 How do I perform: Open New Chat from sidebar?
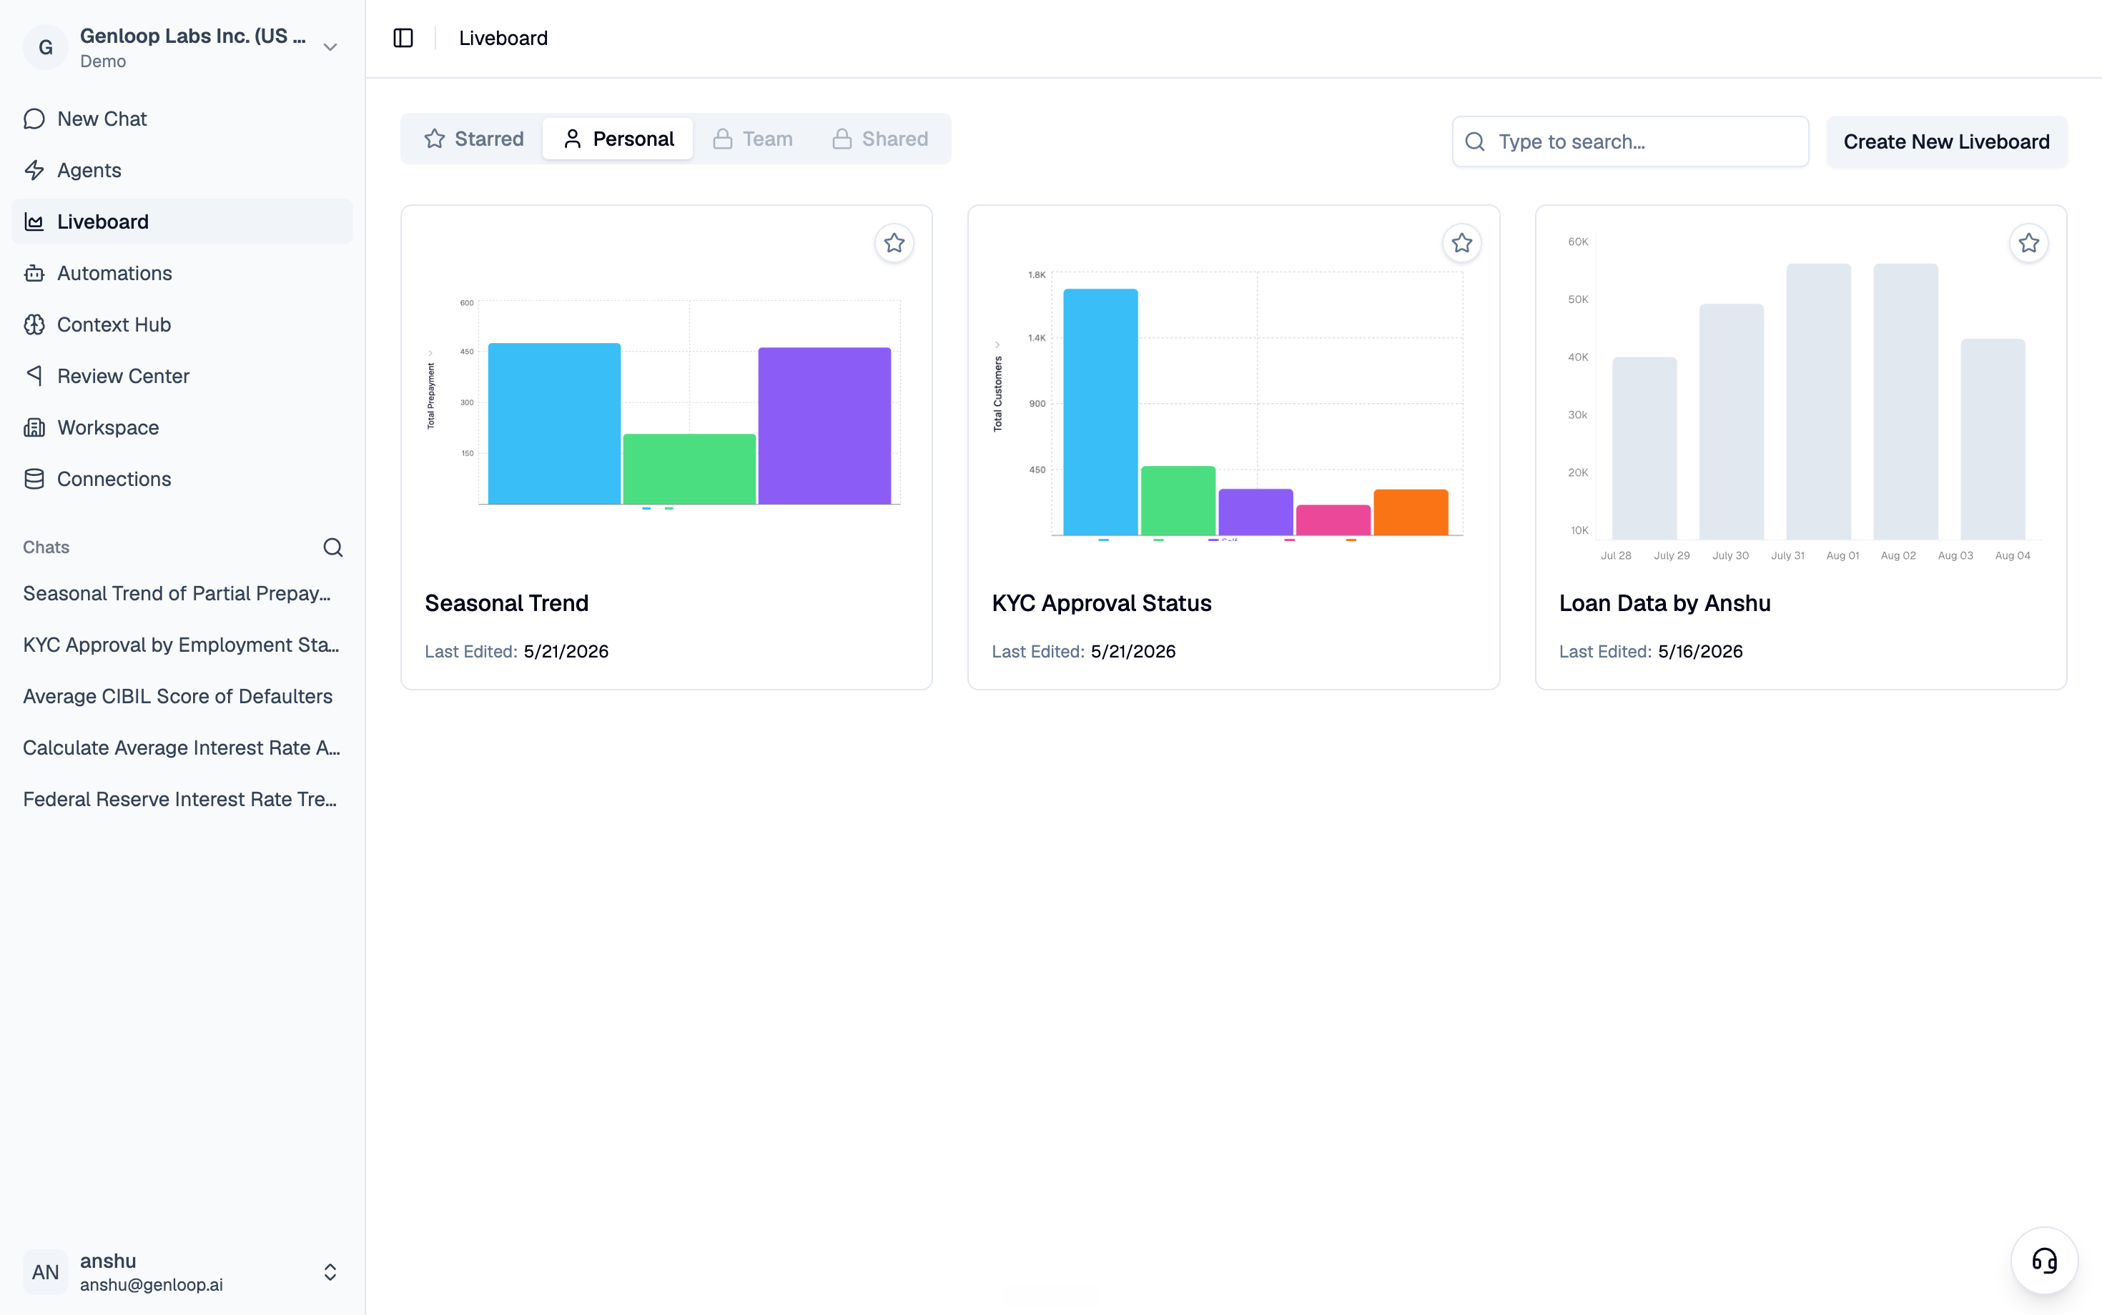tap(182, 119)
